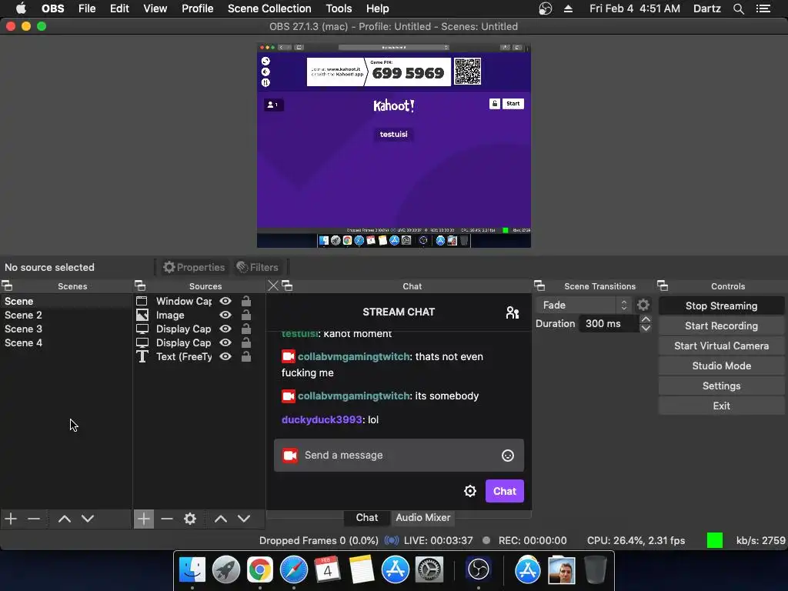Hide the Image source with eye icon
This screenshot has height=591, width=788.
pyautogui.click(x=225, y=315)
